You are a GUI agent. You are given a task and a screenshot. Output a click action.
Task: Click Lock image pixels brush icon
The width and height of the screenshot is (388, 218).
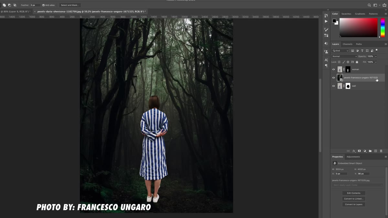pos(343,62)
